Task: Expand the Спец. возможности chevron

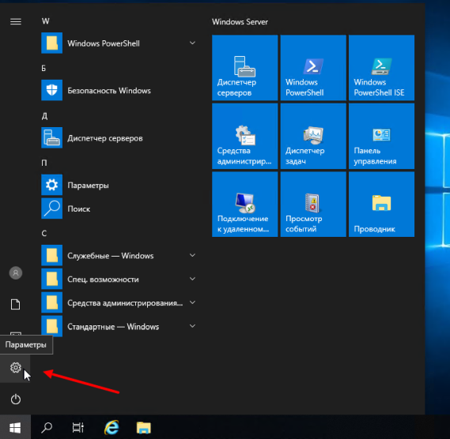Action: pos(192,279)
